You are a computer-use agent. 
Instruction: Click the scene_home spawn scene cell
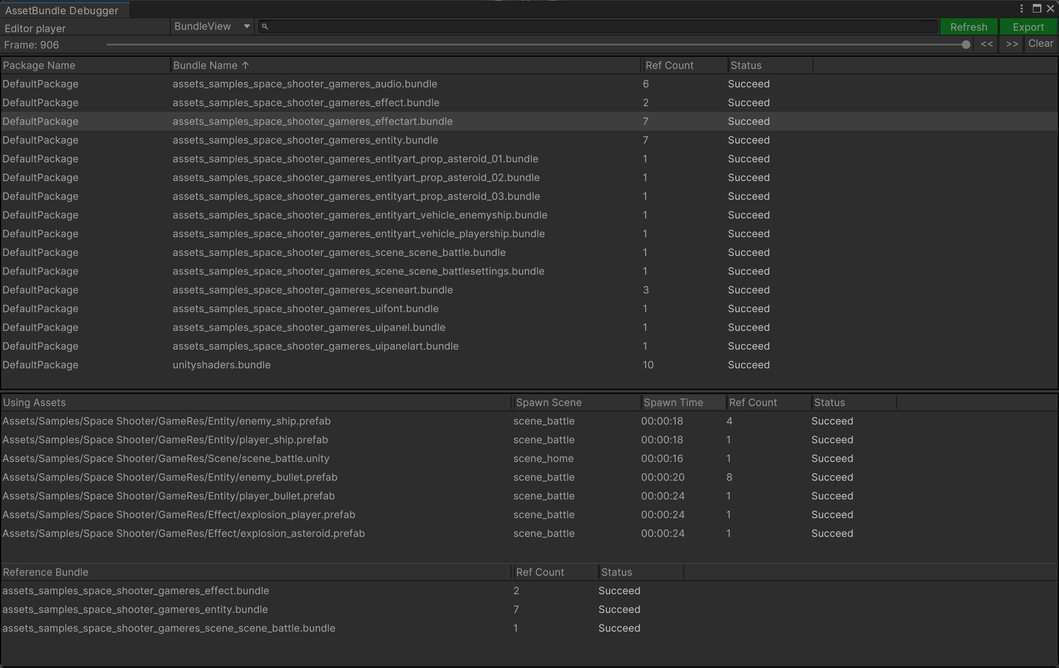(543, 459)
